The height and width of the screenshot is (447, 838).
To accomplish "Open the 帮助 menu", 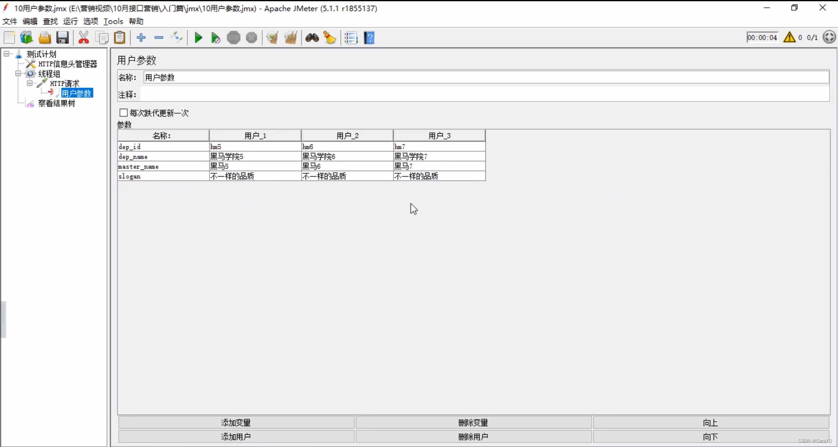I will click(136, 21).
